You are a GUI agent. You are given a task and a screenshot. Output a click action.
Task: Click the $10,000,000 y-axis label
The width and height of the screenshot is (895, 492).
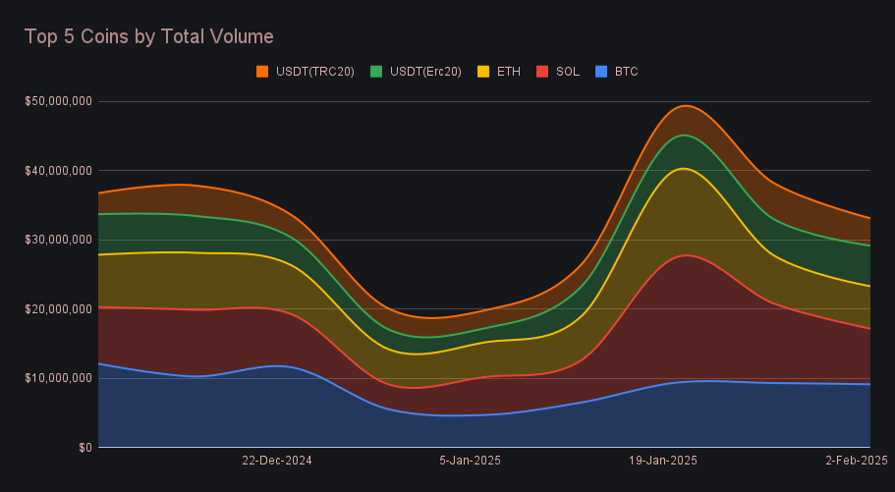coord(59,378)
